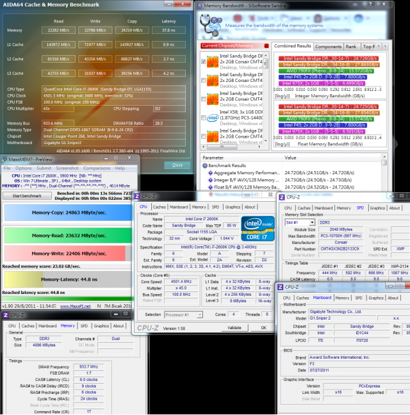Check the Intel X58 3x 1GB entry checkbox
Screen dimensions: 410x415
coord(203,118)
